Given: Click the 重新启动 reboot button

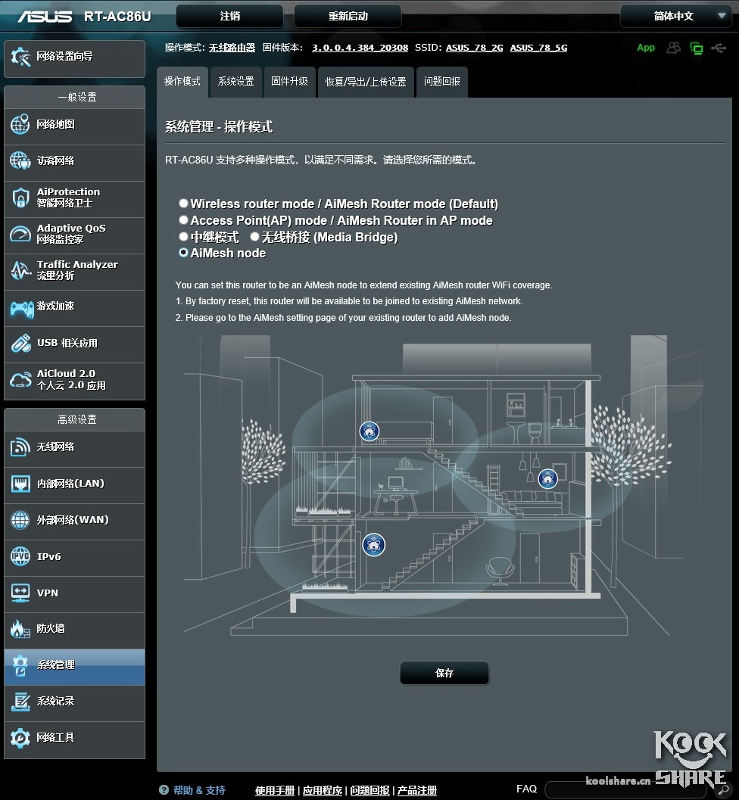Looking at the screenshot, I should (348, 17).
